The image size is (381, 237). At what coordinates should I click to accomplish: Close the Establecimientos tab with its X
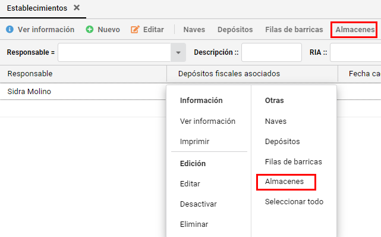point(77,8)
